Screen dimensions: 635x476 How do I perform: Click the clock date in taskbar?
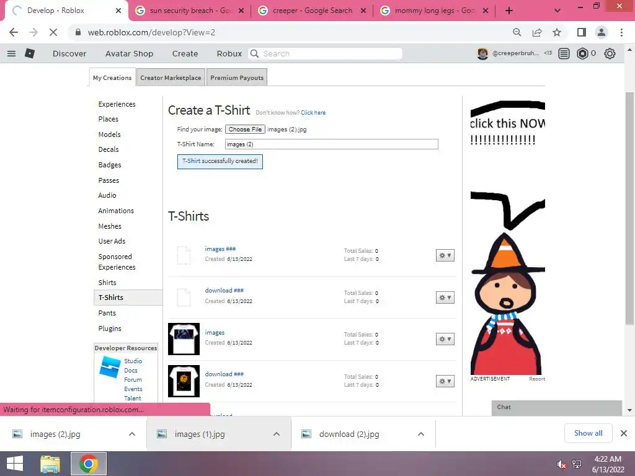pyautogui.click(x=608, y=464)
